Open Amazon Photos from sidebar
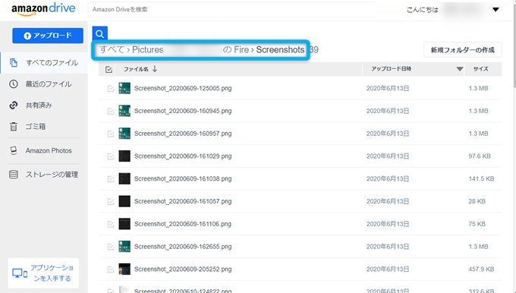The image size is (516, 293). pyautogui.click(x=49, y=150)
